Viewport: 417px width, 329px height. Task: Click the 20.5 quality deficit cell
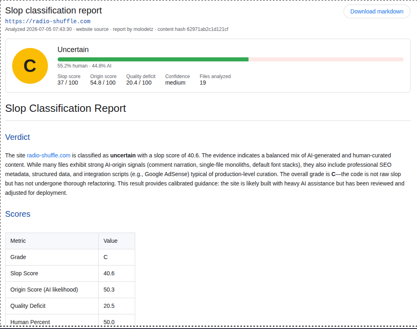(117, 306)
